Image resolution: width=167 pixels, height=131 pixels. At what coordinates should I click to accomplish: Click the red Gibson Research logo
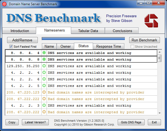coord(151,21)
